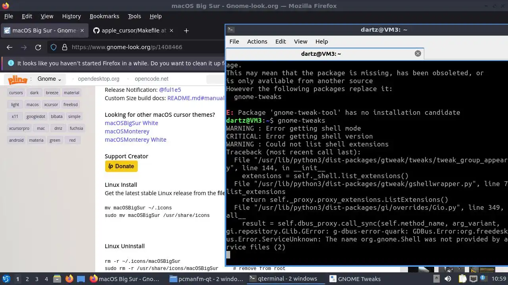508x285 pixels.
Task: Close the dartz@VM3 terminal tab
Action: 418,53
